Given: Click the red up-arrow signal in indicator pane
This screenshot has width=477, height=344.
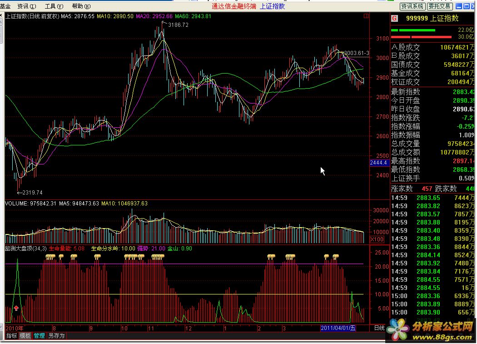Looking at the screenshot, I should (16, 308).
